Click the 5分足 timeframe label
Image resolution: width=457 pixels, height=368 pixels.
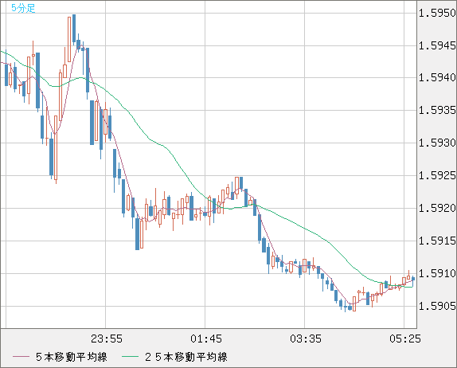click(x=23, y=8)
